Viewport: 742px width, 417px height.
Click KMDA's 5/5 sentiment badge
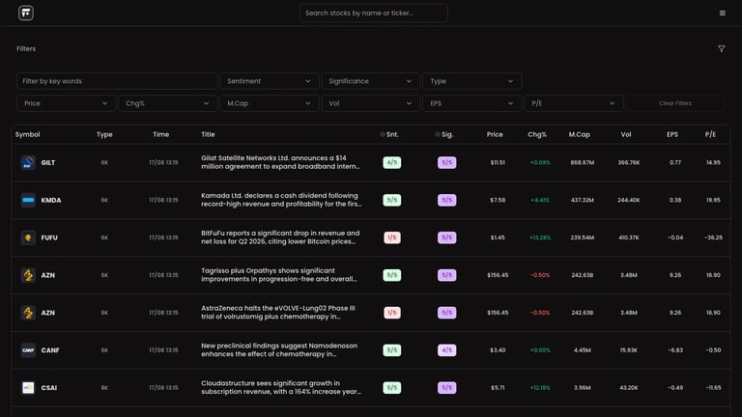(x=392, y=200)
